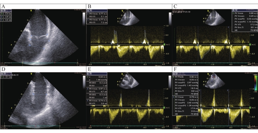Select the PR VTI 5.1 cm row in panel B

tap(97, 17)
